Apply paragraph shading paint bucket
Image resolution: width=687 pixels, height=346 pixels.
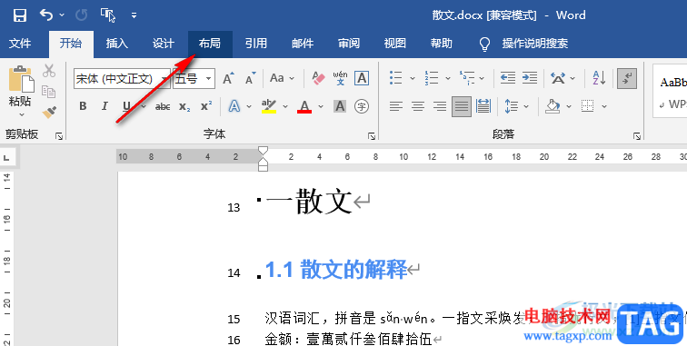click(x=553, y=106)
